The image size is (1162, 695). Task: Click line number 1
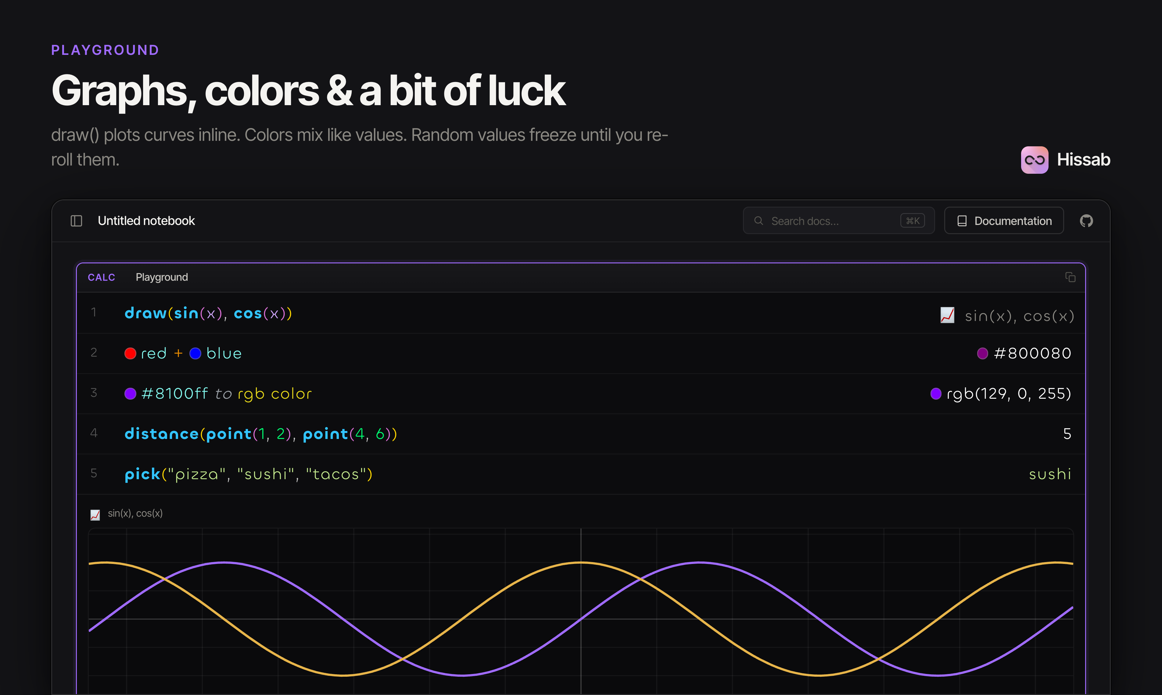tap(94, 312)
